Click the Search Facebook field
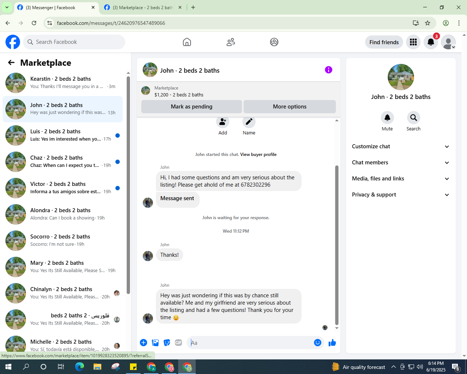This screenshot has height=374, width=467. tap(74, 42)
